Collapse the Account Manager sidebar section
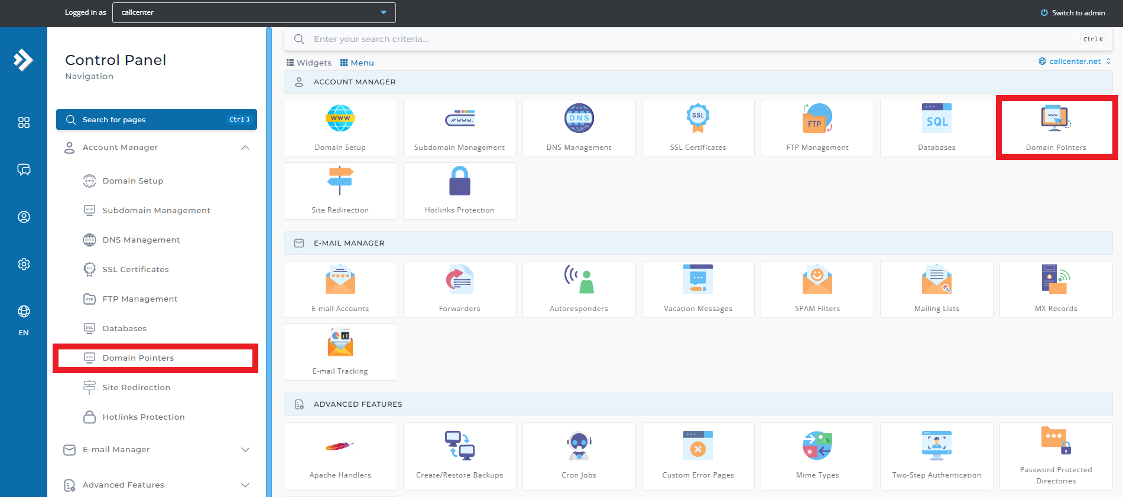 coord(245,148)
